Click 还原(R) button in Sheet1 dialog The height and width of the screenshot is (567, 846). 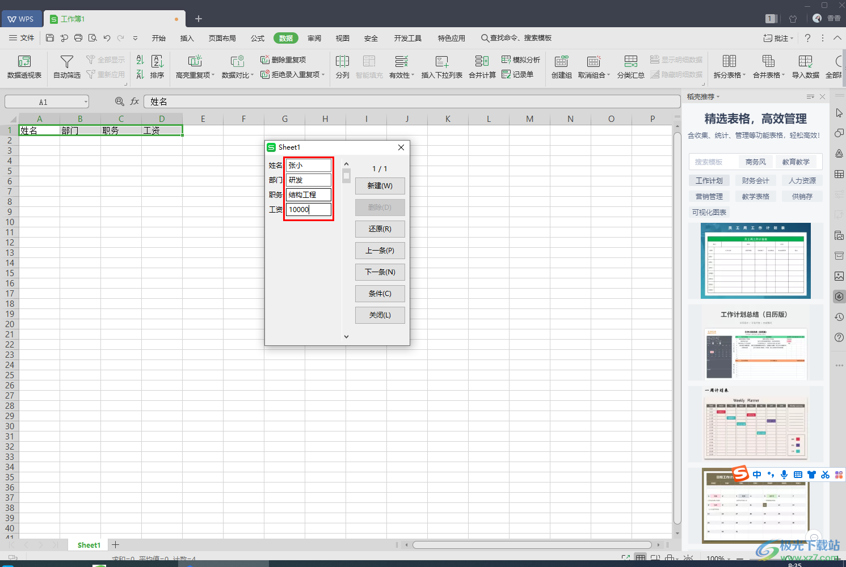click(x=380, y=229)
